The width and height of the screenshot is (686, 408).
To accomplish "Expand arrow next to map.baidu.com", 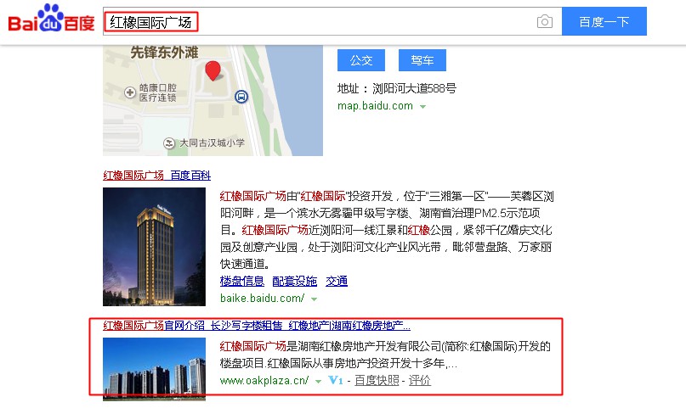I will tap(422, 107).
